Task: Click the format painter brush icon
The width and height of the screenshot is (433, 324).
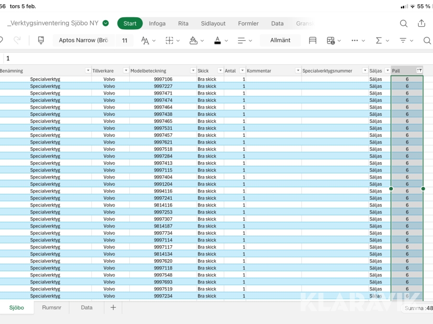Action: [41, 40]
